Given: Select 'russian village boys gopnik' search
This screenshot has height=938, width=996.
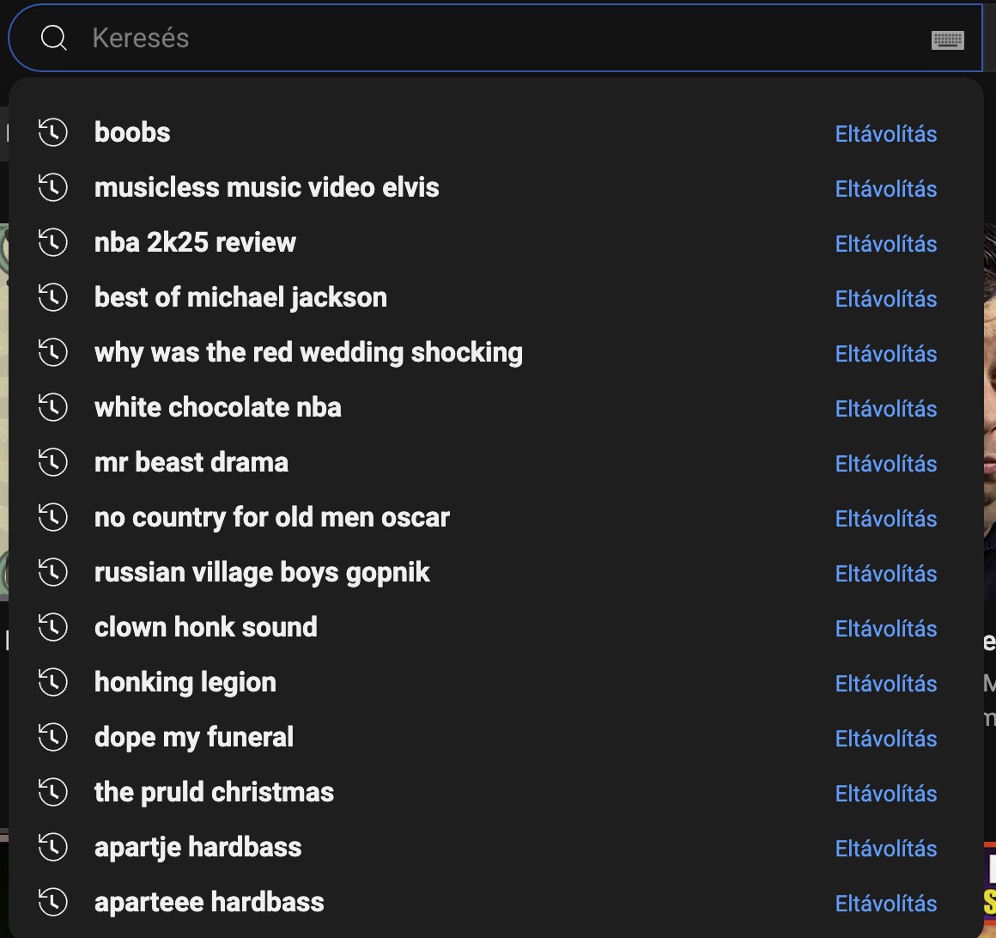Looking at the screenshot, I should tap(262, 572).
